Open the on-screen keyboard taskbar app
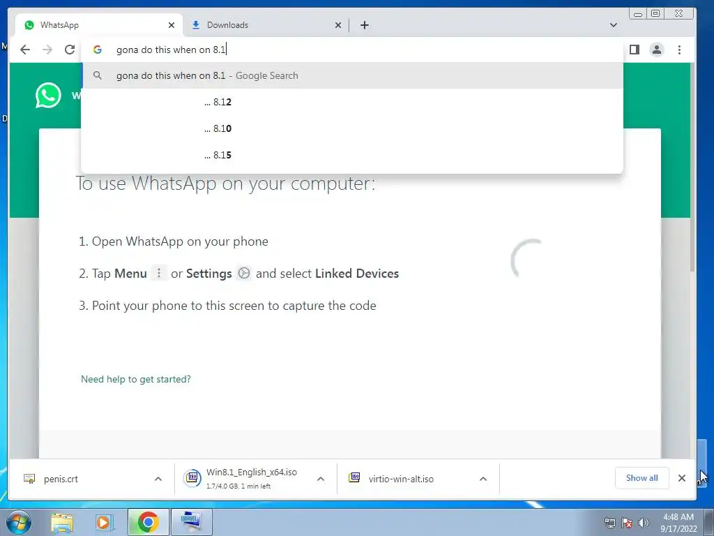714x536 pixels. pos(191,522)
